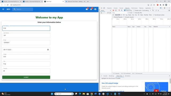Image resolution: width=171 pixels, height=96 pixels.
Task: Click the Email input field
Action: [x=26, y=43]
